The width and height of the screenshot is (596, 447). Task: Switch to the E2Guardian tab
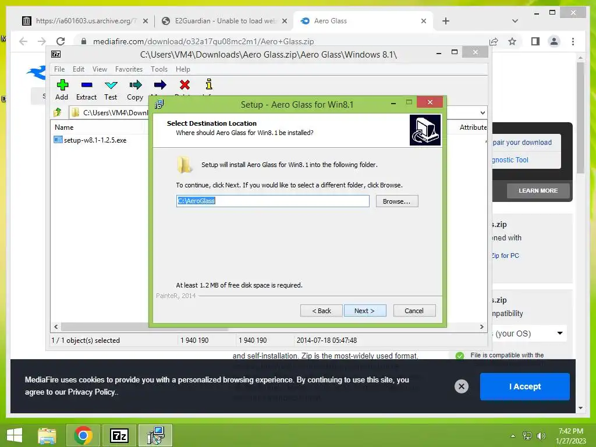point(224,21)
